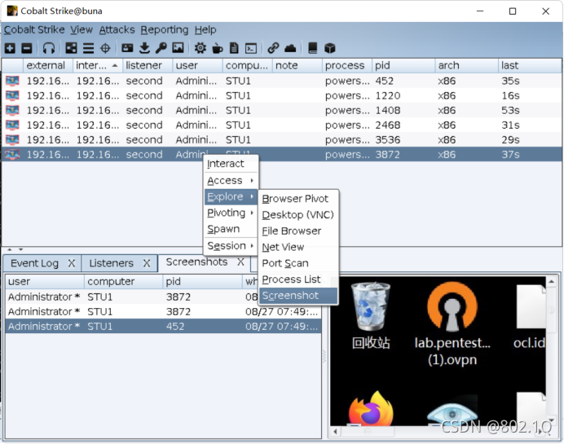Viewport: 564px width, 444px height.
Task: Select screenshot row with pid 452
Action: pyautogui.click(x=163, y=327)
